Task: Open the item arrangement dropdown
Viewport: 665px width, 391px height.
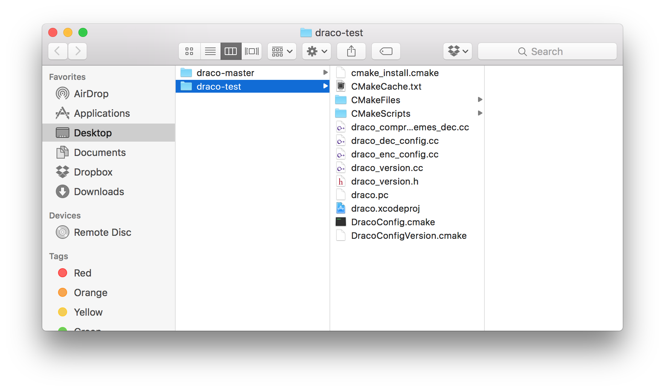Action: click(x=282, y=51)
